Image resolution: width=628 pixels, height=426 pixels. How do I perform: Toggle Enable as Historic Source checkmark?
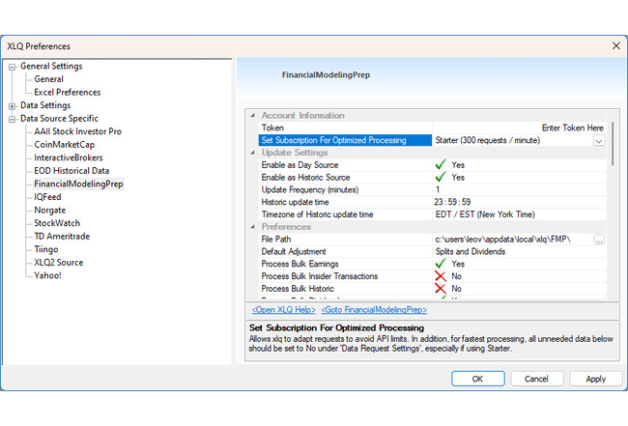441,177
